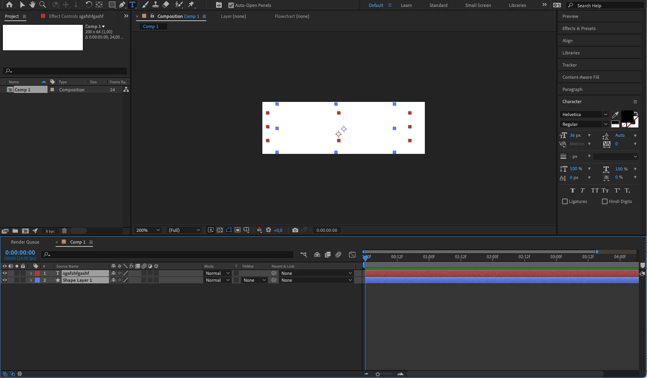Click Region of Interest icon
647x378 pixels.
point(238,230)
